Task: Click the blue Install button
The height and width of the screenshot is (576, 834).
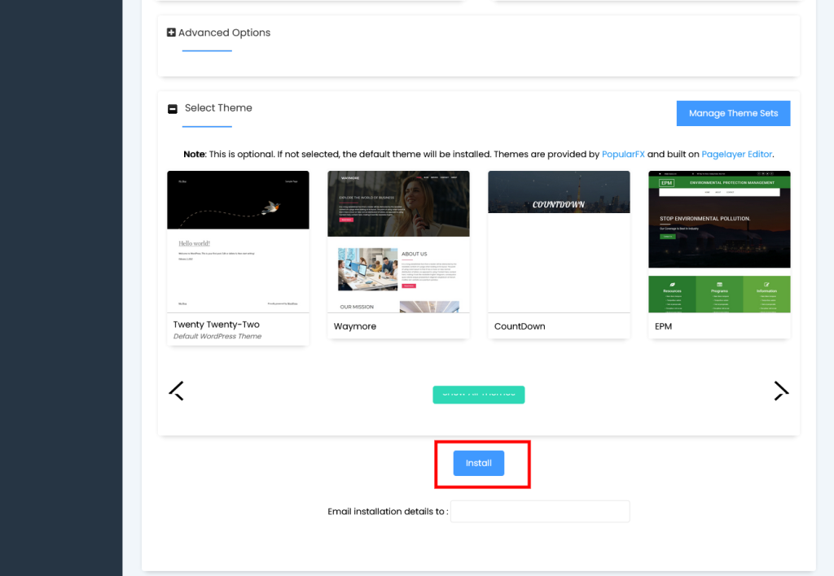Action: pos(479,463)
